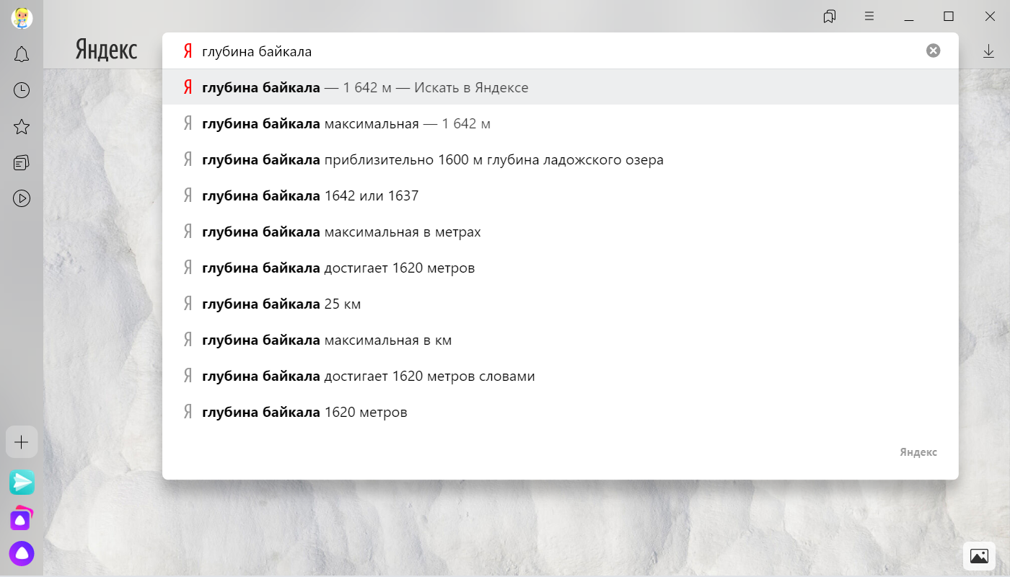
Task: Choose suggestion 'глубина байкала 1620 метров'
Action: [x=561, y=412]
